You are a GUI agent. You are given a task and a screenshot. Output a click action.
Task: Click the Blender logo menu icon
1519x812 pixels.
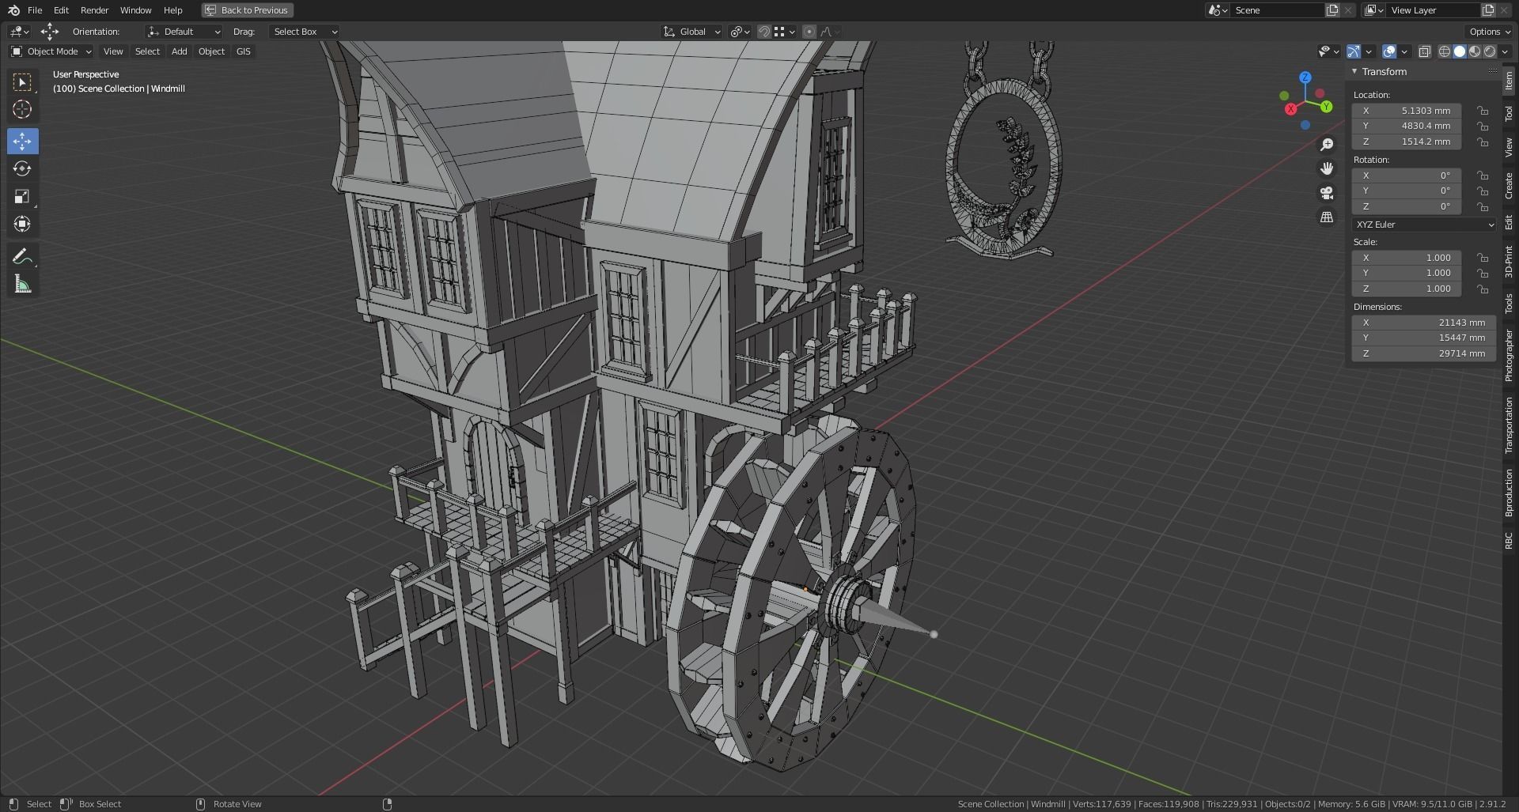click(13, 10)
